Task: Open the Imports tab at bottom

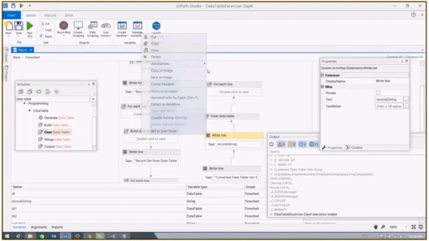Action: coord(57,227)
